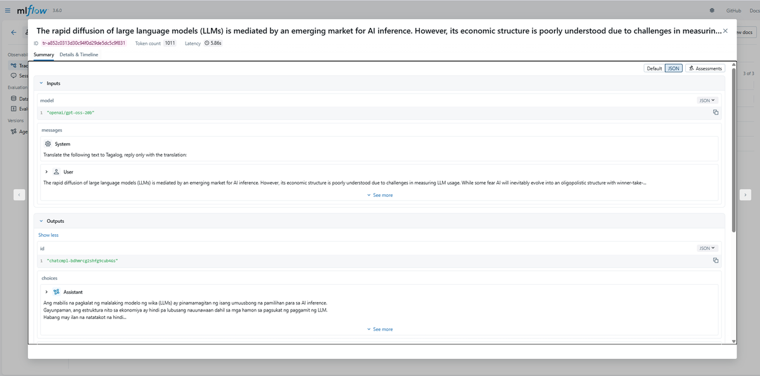The height and width of the screenshot is (376, 760).
Task: Click See more under the User message
Action: point(380,195)
